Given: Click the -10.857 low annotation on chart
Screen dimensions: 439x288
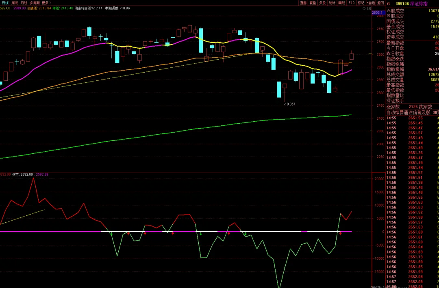Looking at the screenshot, I should click(x=289, y=104).
